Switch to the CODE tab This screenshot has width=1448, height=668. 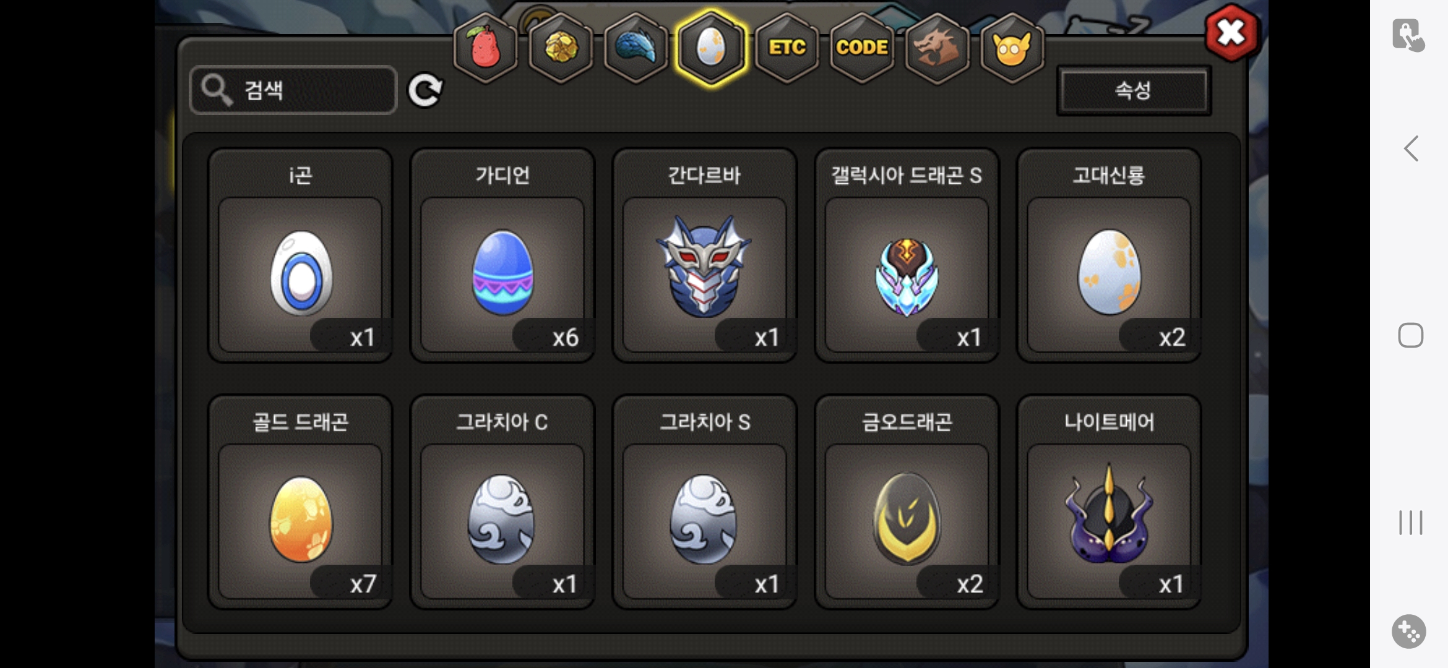coord(862,48)
